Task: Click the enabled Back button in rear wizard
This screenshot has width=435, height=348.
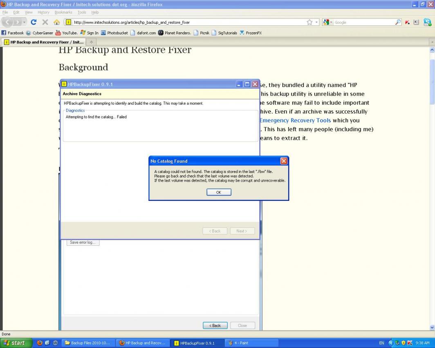Action: (x=215, y=326)
